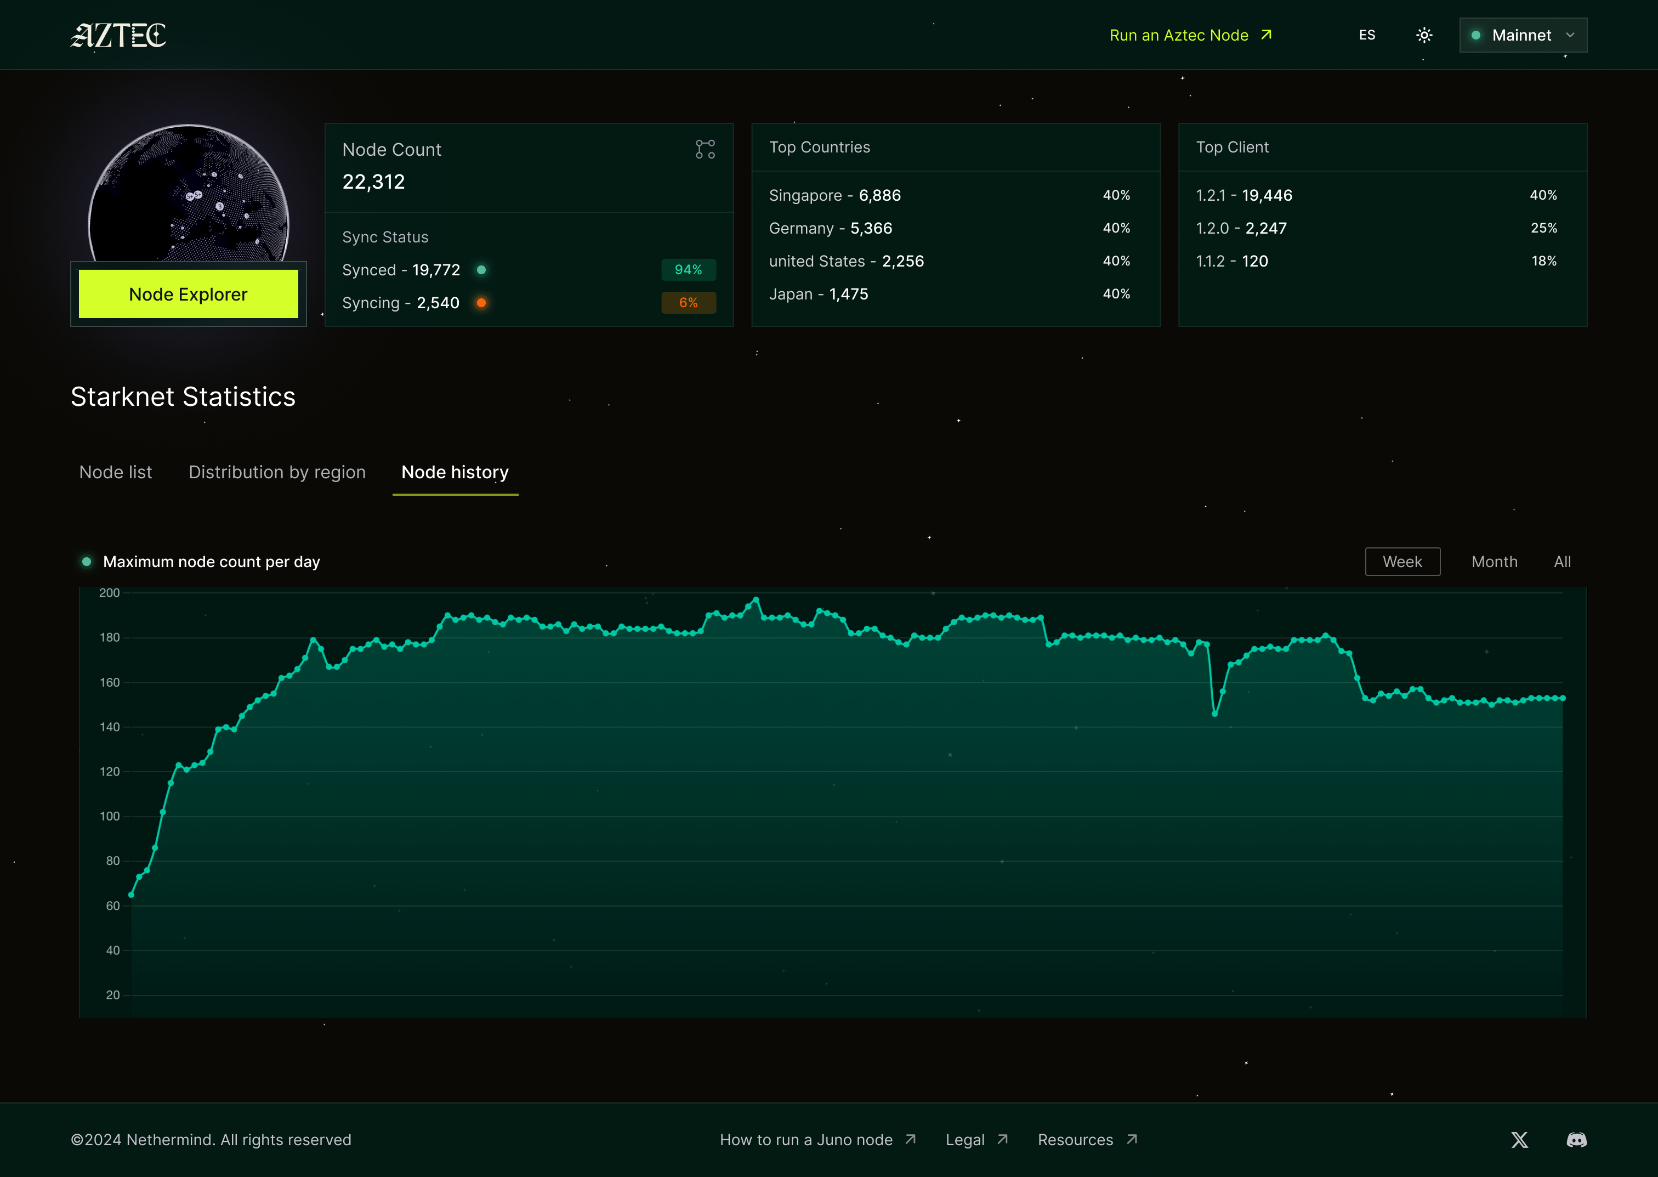Image resolution: width=1658 pixels, height=1177 pixels.
Task: Click the 18% share for client 1.1.2
Action: 1543,261
